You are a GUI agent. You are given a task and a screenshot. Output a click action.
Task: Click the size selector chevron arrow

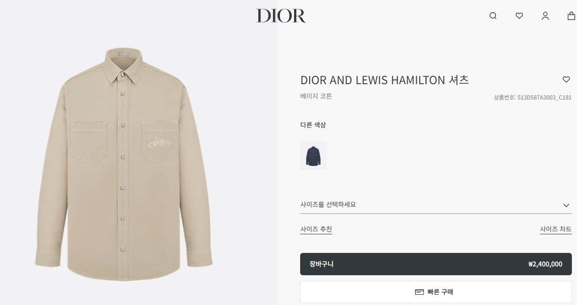tap(566, 205)
